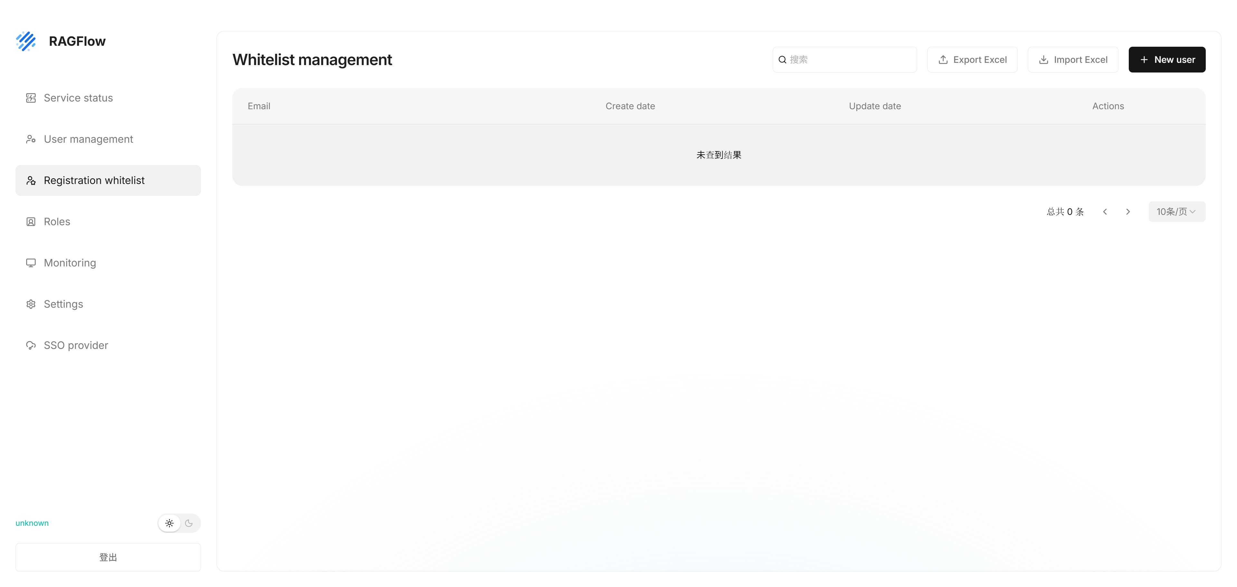Click the Whitelist management heading
The height and width of the screenshot is (587, 1237).
pos(312,60)
